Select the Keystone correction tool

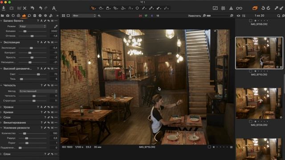130,8
